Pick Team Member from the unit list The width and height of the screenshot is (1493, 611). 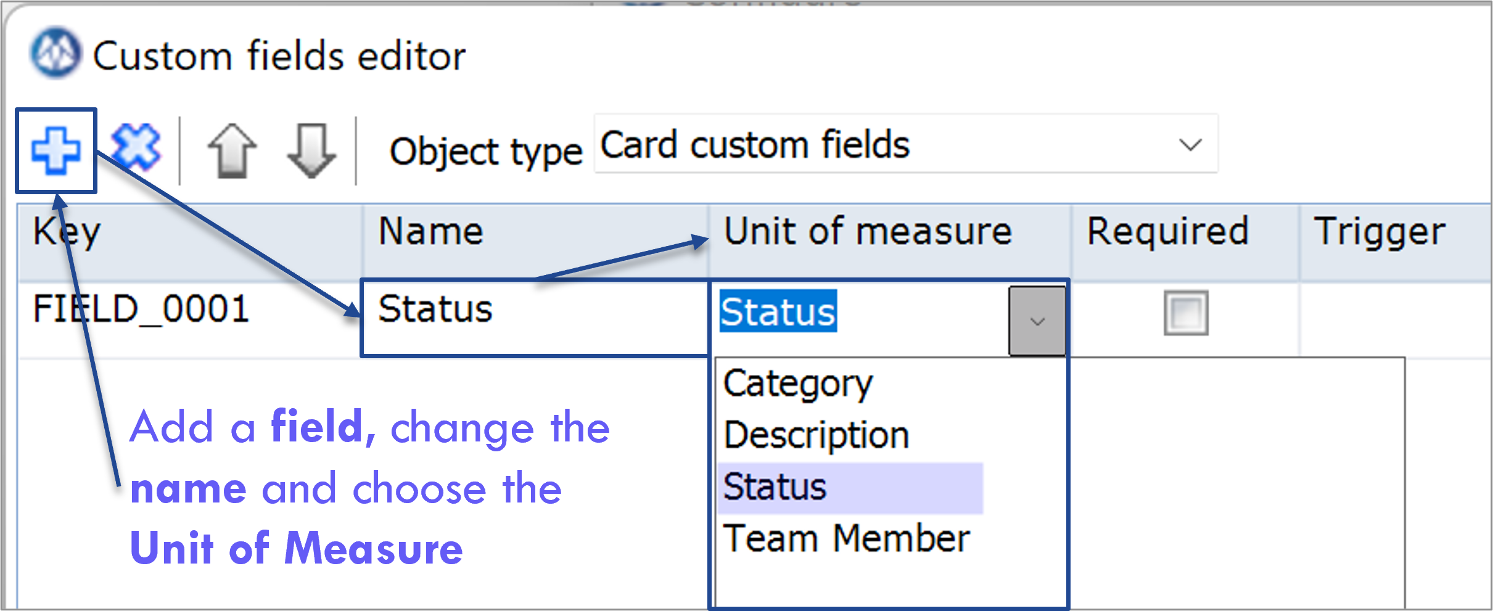[x=846, y=539]
